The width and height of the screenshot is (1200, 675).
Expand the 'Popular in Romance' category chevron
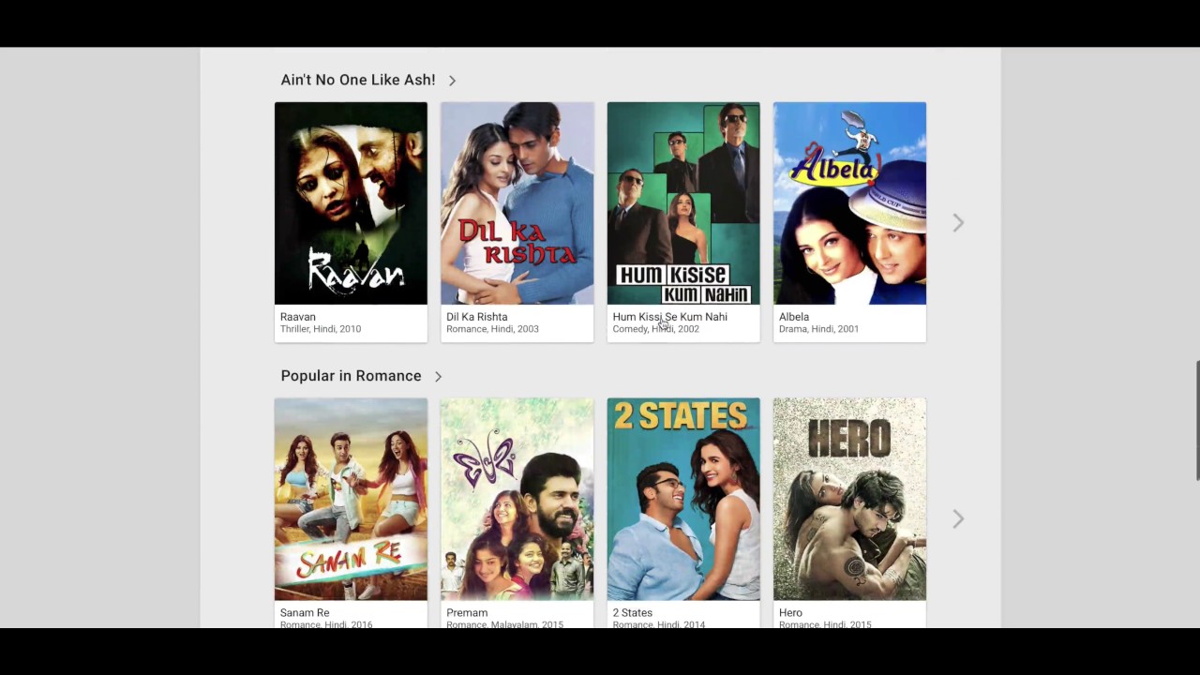pyautogui.click(x=438, y=377)
